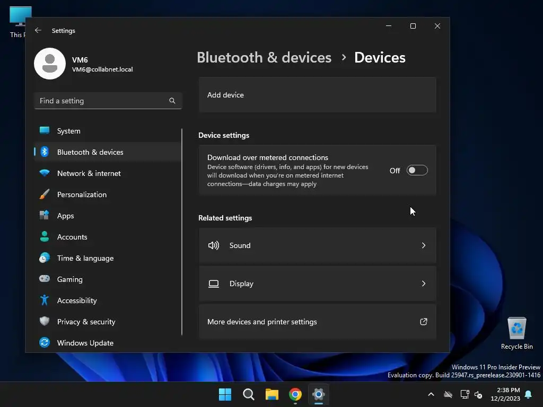
Task: Launch Google Chrome from the taskbar
Action: [295, 394]
